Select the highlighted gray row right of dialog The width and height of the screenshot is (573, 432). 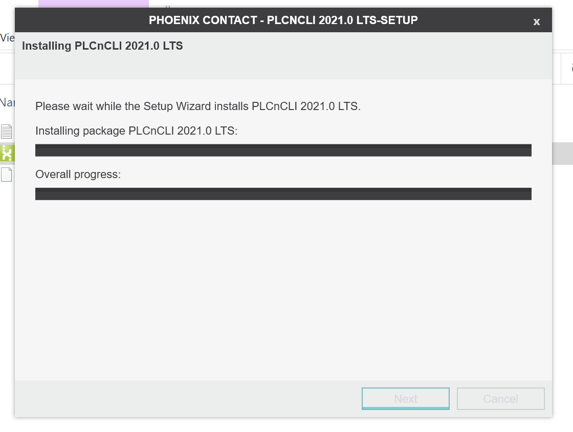pyautogui.click(x=562, y=153)
